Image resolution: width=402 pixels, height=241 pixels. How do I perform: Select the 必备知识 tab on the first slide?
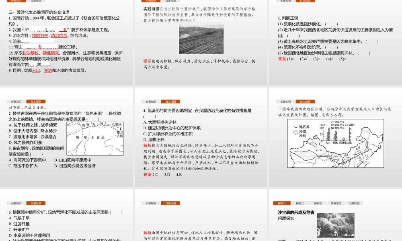point(16,2)
